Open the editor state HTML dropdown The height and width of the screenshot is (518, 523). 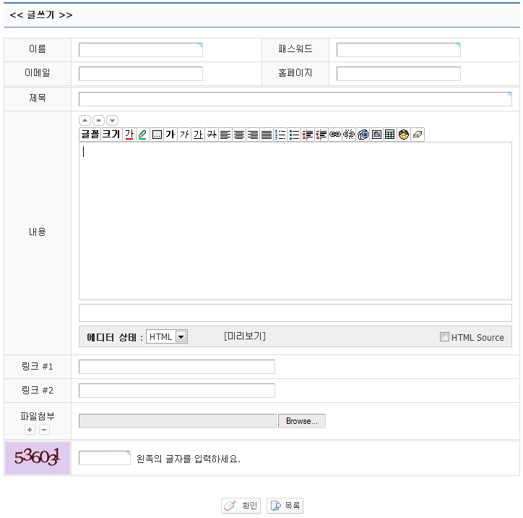[x=181, y=337]
